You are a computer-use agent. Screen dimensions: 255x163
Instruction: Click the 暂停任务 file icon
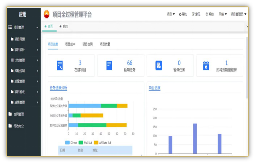(159, 65)
